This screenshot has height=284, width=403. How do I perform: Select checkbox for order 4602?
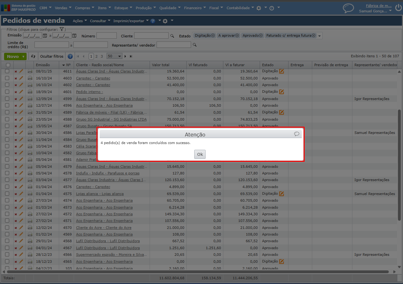(7, 85)
